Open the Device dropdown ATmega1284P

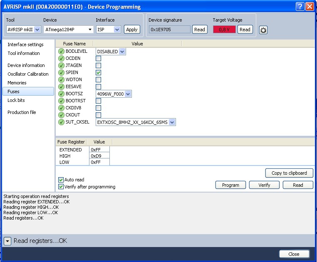point(68,30)
